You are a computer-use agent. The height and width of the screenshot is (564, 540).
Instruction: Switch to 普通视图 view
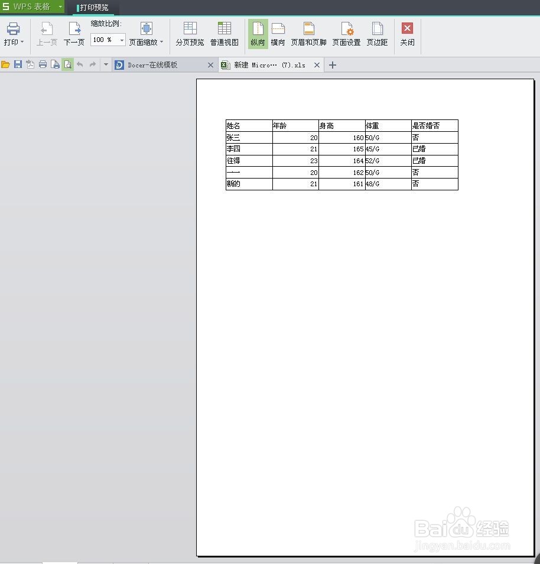[x=225, y=34]
